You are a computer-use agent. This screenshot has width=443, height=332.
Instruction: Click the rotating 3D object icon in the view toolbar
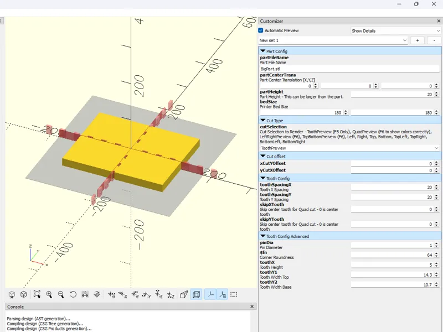[x=97, y=294]
